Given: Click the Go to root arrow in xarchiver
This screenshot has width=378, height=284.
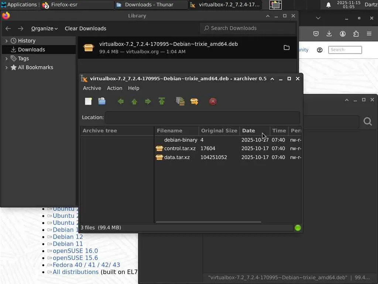Looking at the screenshot, I should [162, 101].
